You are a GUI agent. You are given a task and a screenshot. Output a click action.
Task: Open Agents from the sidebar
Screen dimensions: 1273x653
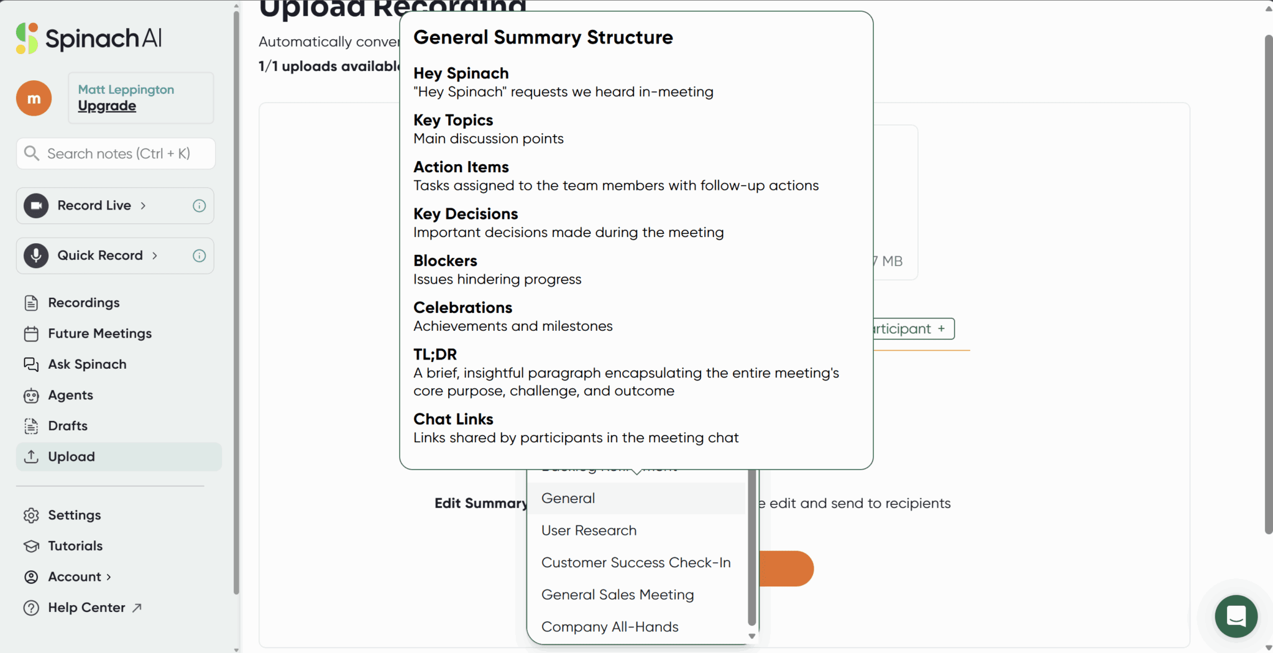click(x=70, y=395)
